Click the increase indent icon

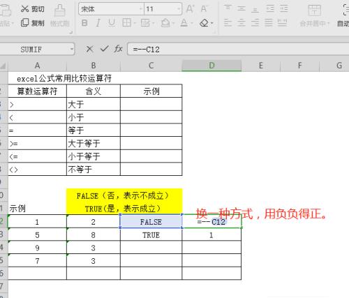pyautogui.click(x=283, y=8)
